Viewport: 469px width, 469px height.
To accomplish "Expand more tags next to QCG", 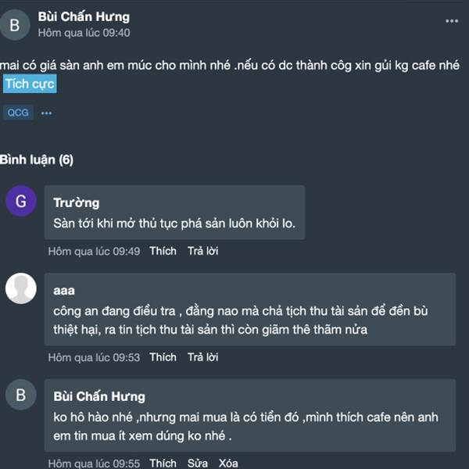I will pos(46,113).
